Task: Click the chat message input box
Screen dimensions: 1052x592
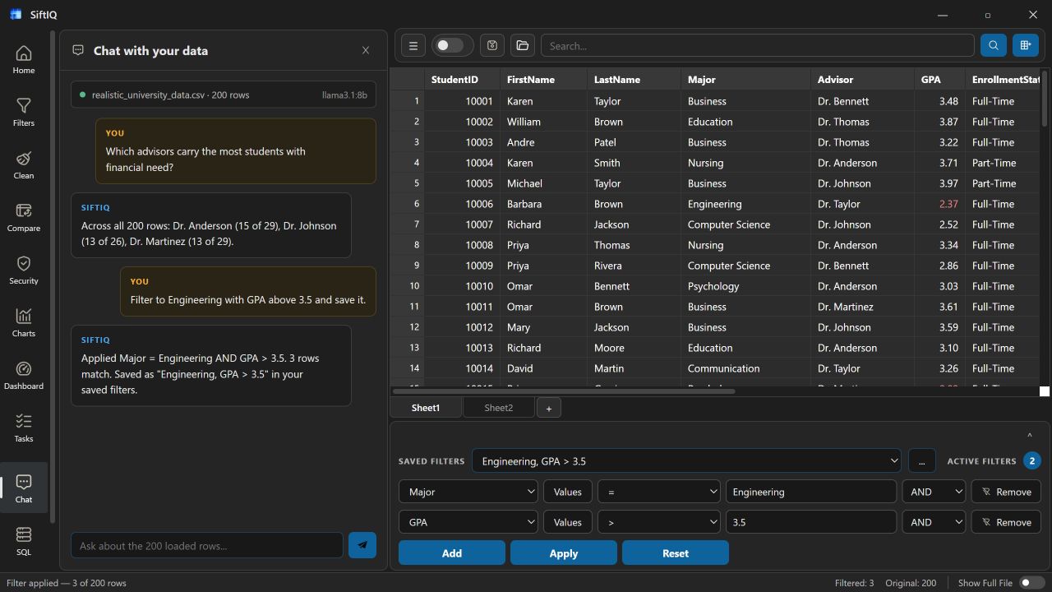Action: [x=207, y=545]
